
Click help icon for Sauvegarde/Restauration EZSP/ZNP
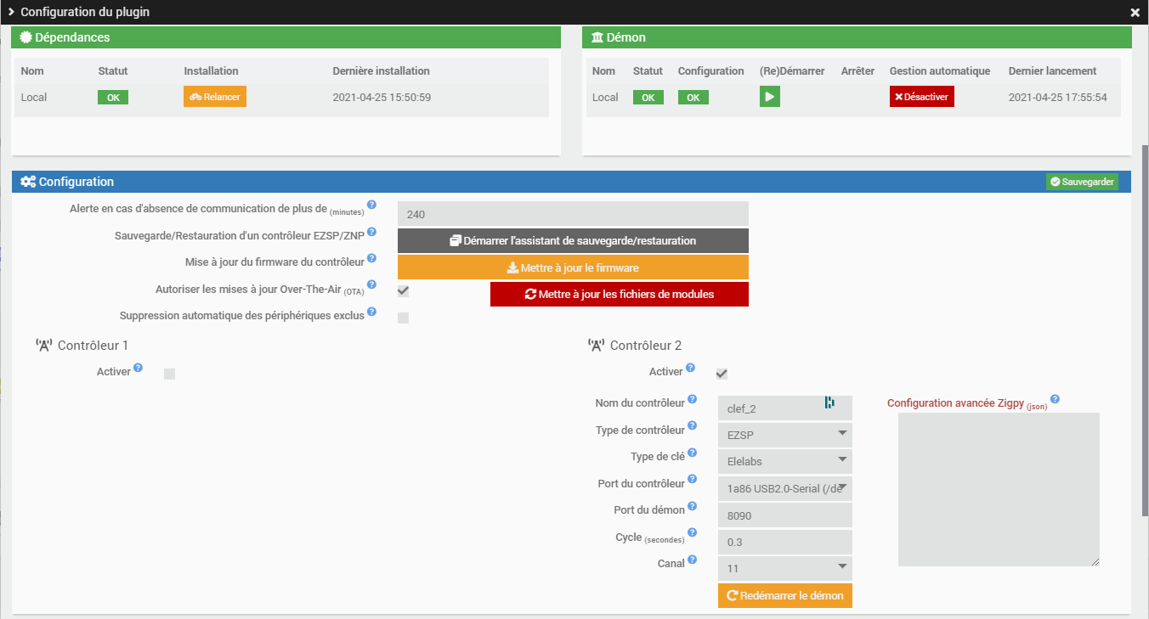pos(371,232)
